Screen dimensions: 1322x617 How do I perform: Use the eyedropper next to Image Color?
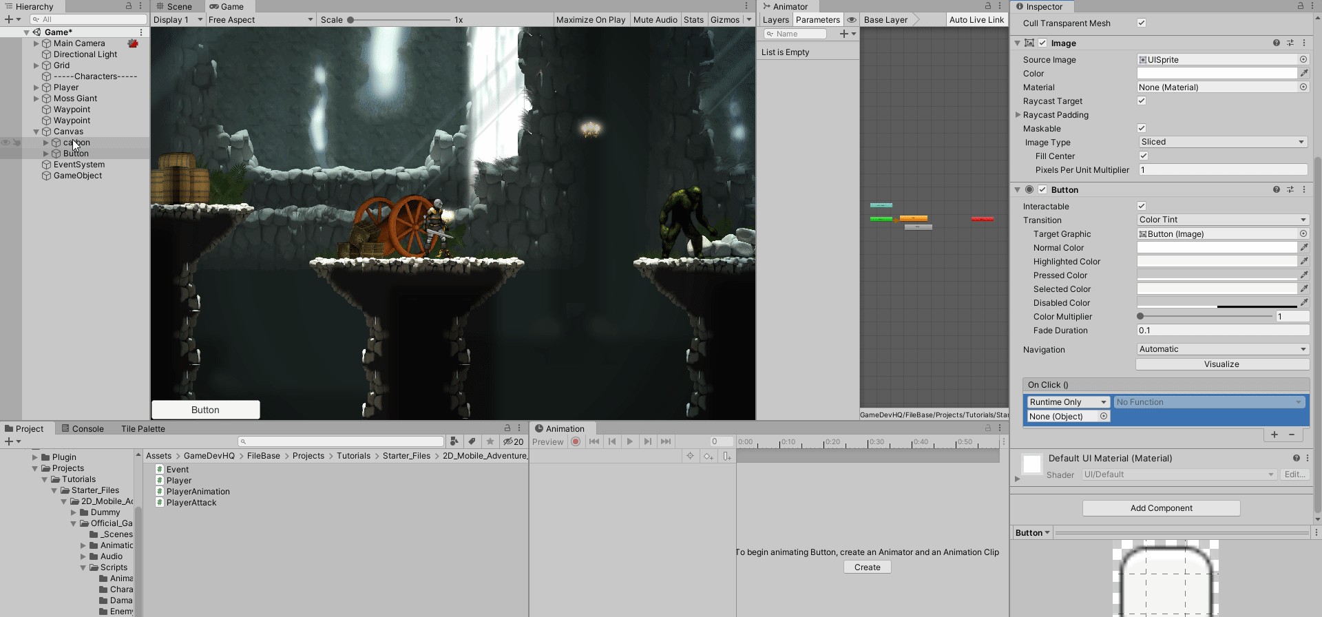[x=1304, y=73]
